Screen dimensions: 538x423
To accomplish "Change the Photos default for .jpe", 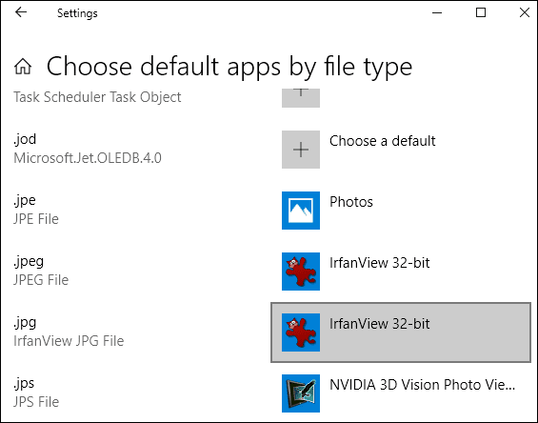I will 351,202.
